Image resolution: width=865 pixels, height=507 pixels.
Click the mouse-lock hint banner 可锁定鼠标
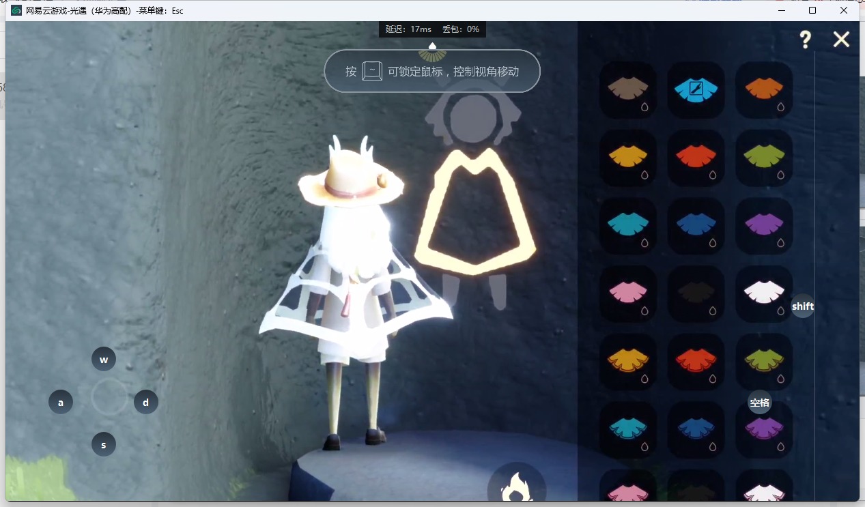click(x=432, y=71)
